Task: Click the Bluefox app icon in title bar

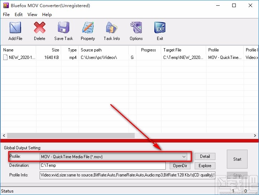Action: point(6,5)
